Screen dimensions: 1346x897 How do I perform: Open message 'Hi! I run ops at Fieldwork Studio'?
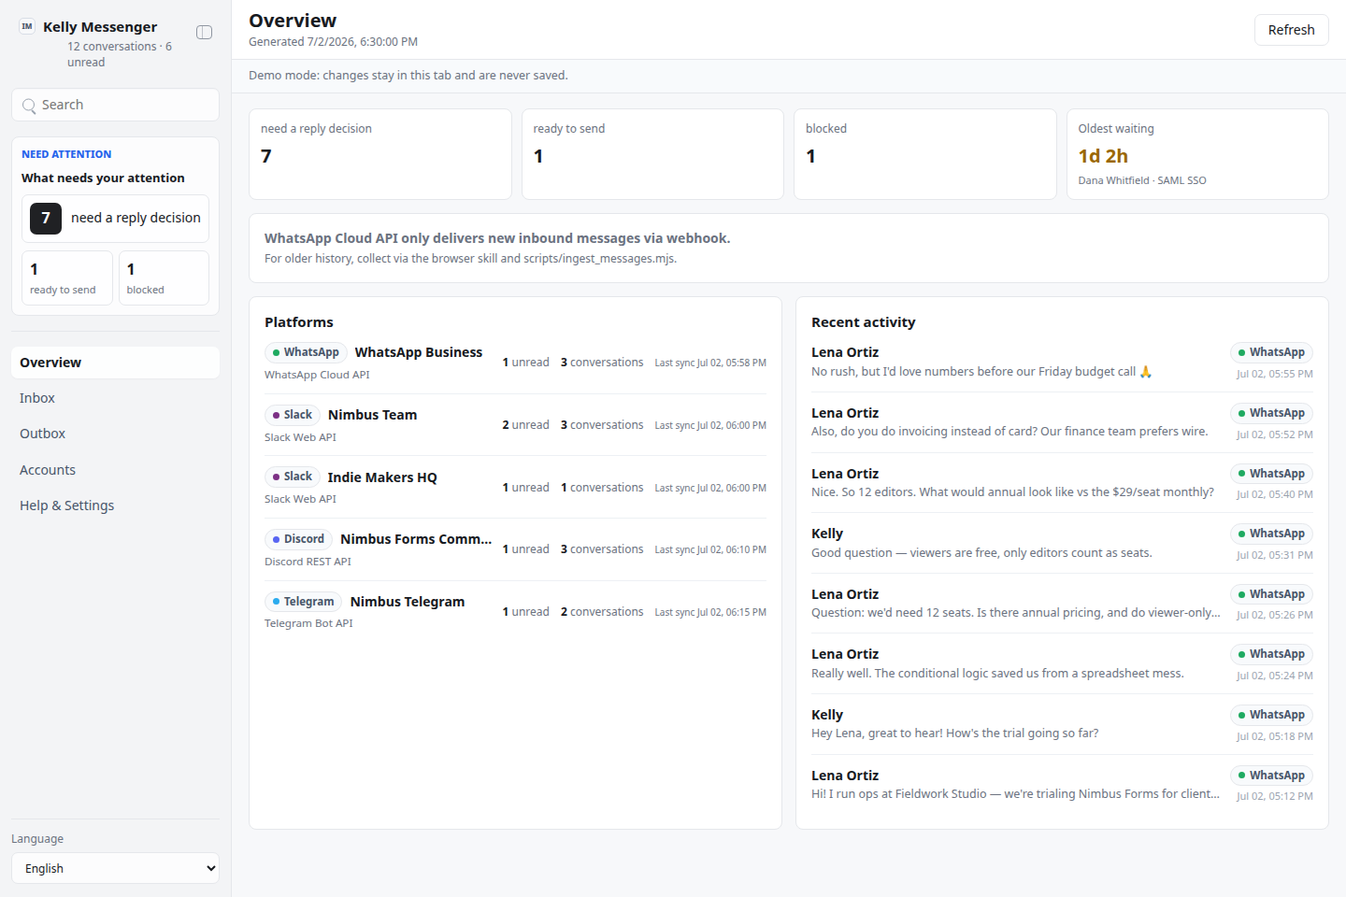(x=1062, y=785)
